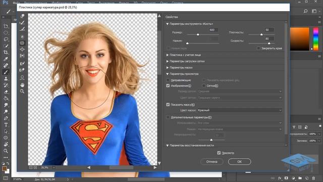Click the add layer mask icon
Viewport: 323px width, 182px height.
click(286, 178)
